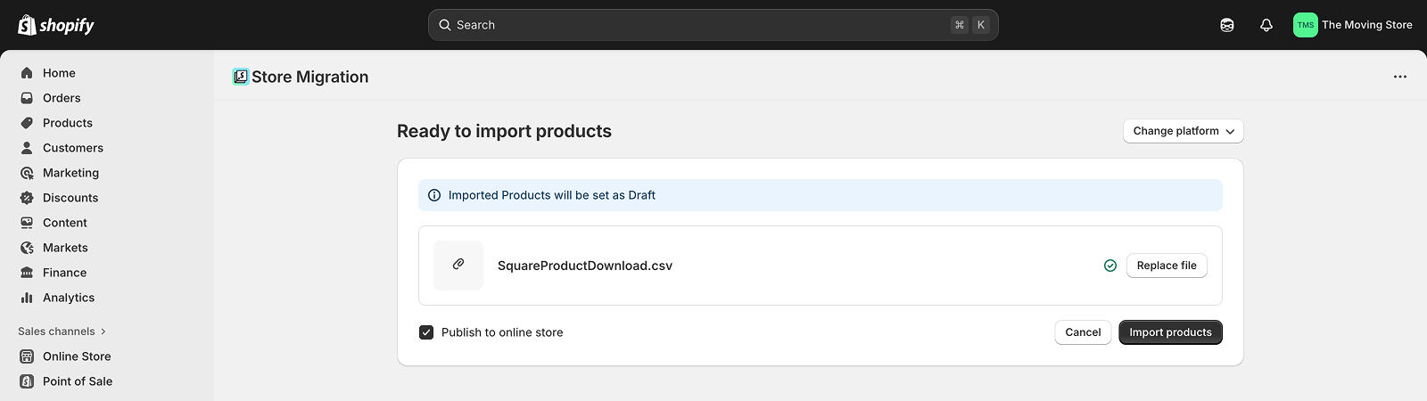Click the Products tag icon
This screenshot has height=401, width=1427.
[27, 123]
